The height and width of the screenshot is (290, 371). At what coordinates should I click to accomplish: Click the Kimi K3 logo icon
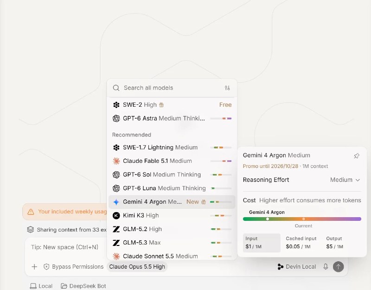[x=116, y=215]
